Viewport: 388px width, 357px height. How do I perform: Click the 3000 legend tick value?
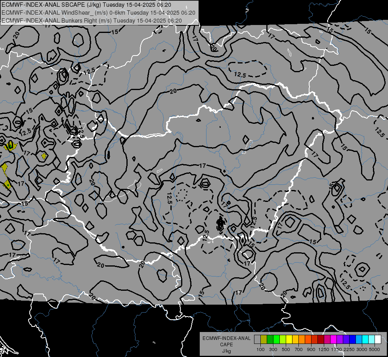(x=361, y=349)
